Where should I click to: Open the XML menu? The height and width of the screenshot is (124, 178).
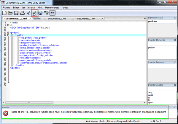coord(39,7)
